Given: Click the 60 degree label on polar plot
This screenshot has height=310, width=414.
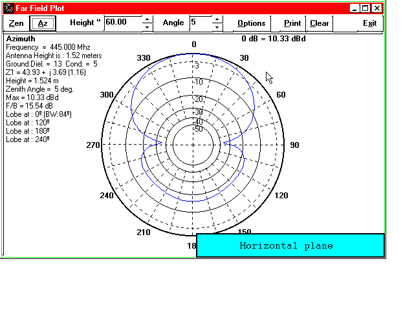Looking at the screenshot, I should pos(281,95).
